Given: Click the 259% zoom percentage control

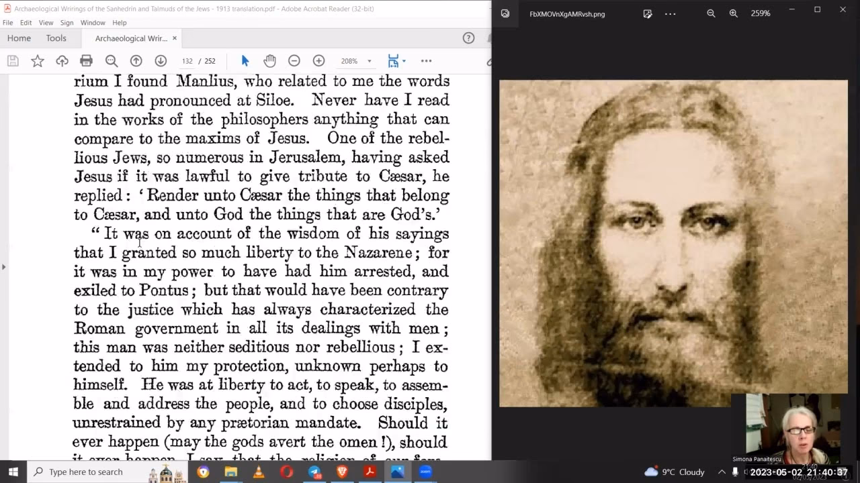Looking at the screenshot, I should [760, 13].
